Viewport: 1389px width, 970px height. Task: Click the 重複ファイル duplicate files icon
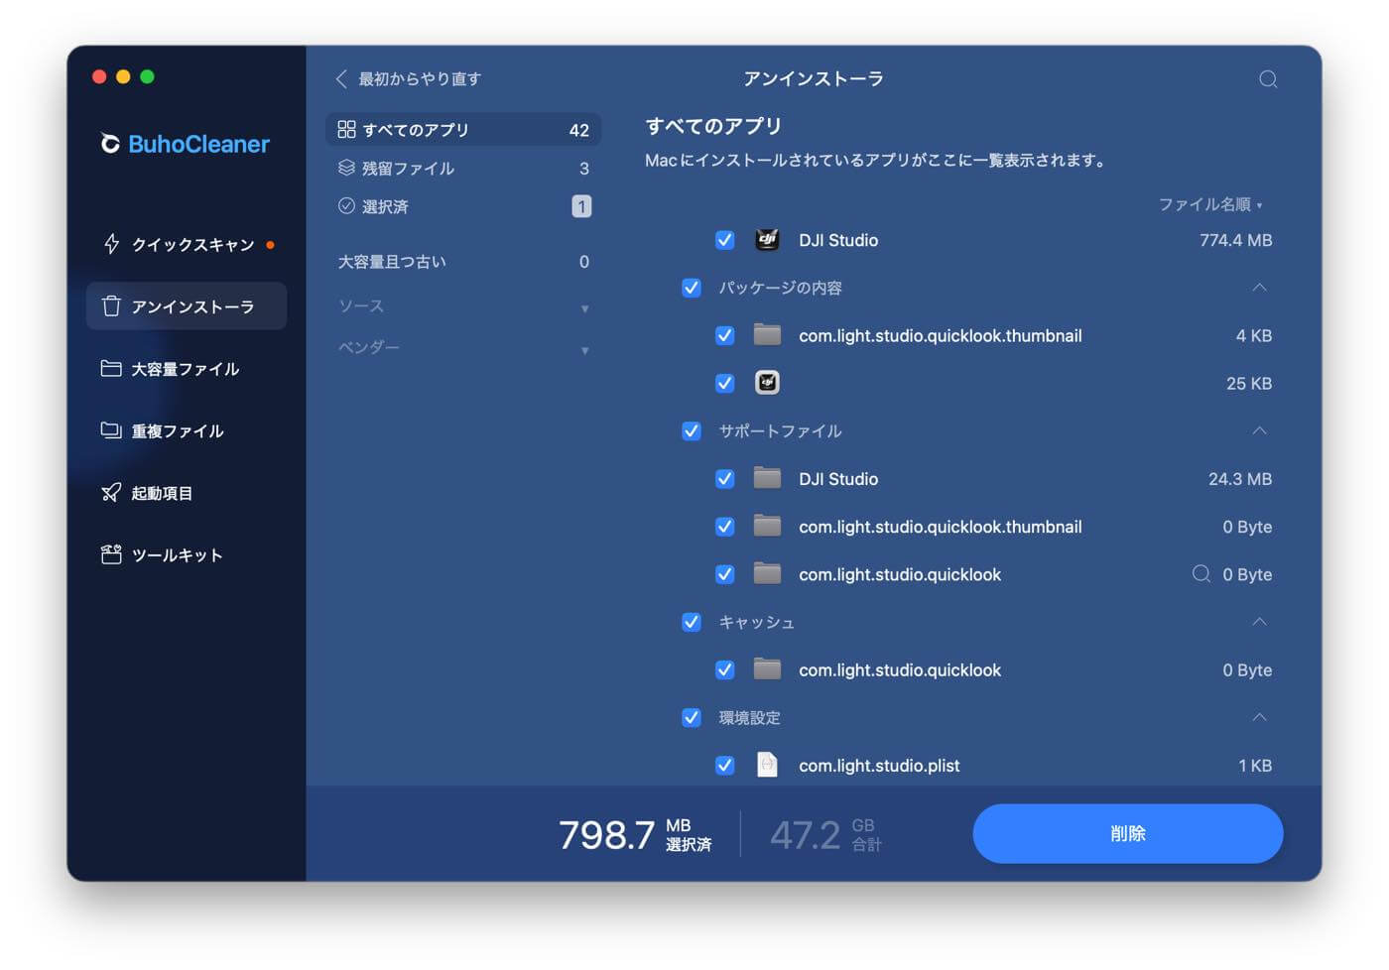pos(112,430)
